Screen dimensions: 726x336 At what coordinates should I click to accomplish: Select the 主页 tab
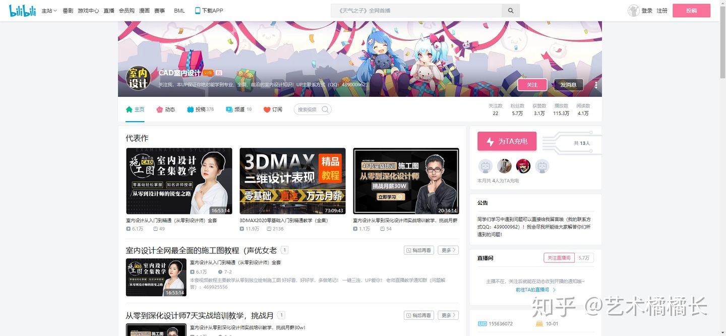(135, 109)
